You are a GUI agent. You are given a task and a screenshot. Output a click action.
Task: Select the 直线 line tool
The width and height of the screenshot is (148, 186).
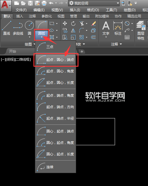click(7, 28)
